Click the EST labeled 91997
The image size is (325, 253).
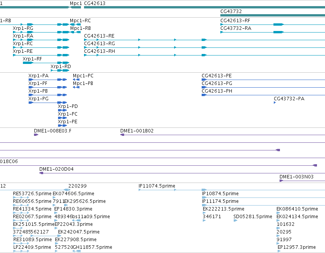pyautogui.click(x=284, y=240)
